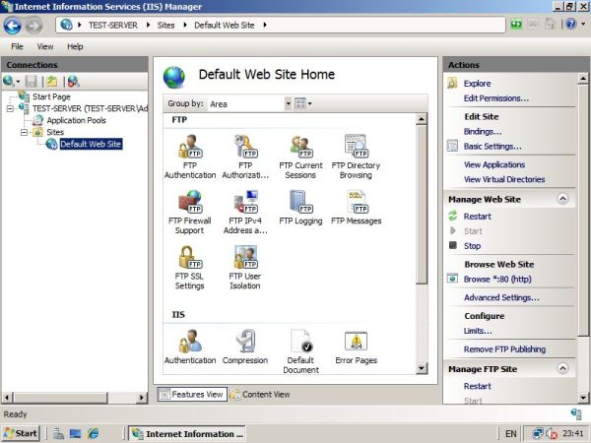The width and height of the screenshot is (591, 443).
Task: Open Error Pages feature
Action: coord(356,347)
